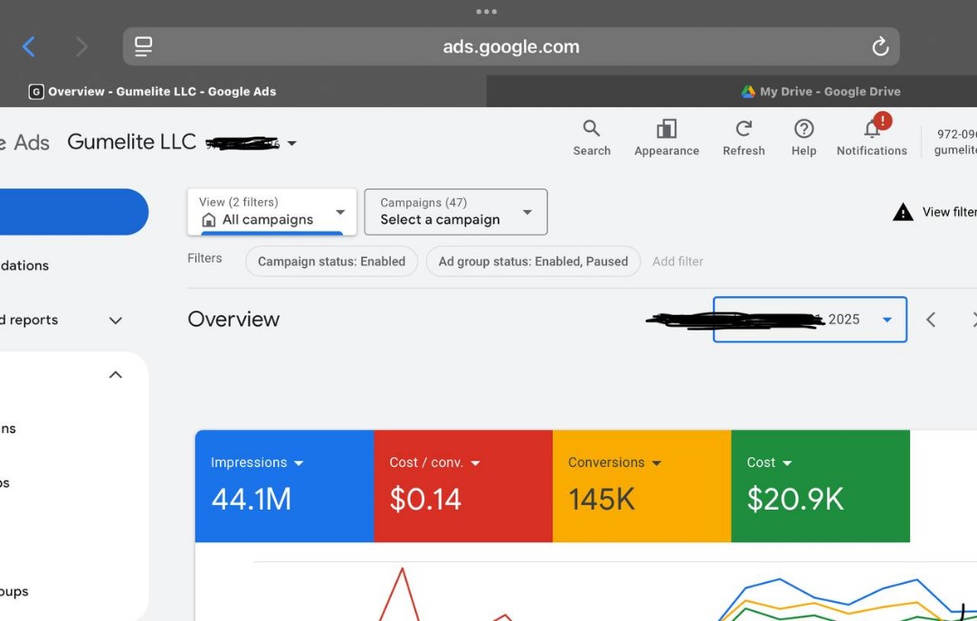Image resolution: width=977 pixels, height=621 pixels.
Task: Click the ads.google.com address field
Action: pos(511,47)
